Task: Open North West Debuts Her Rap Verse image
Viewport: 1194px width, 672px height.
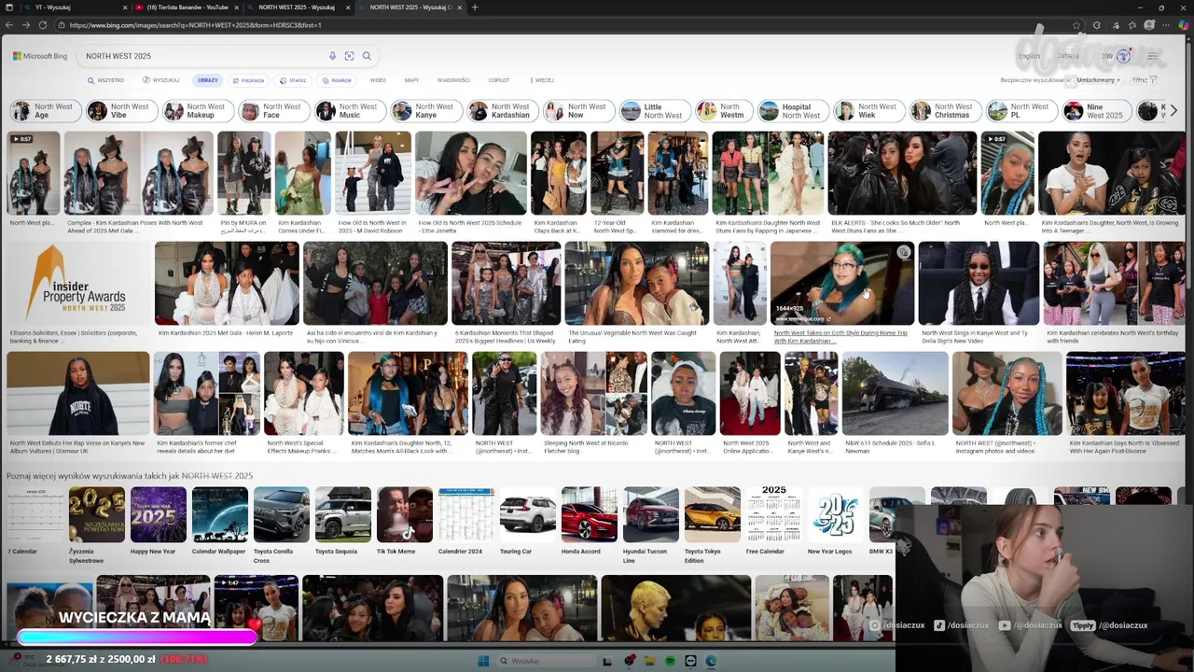Action: click(77, 393)
